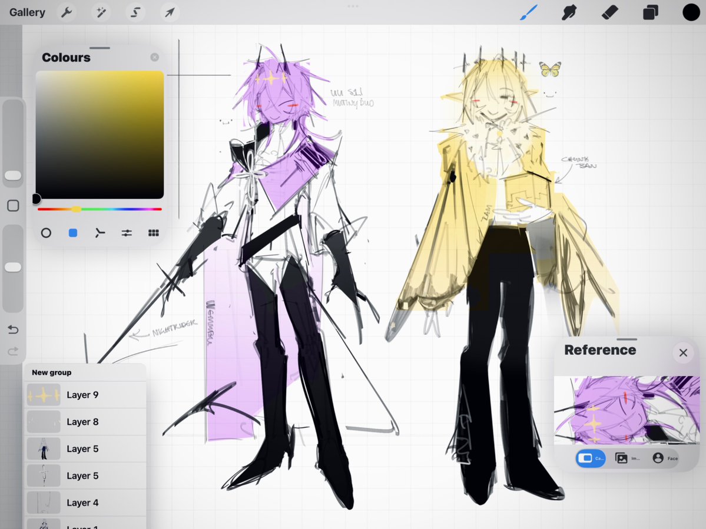This screenshot has width=706, height=529.
Task: Undo the last action
Action: tap(13, 330)
